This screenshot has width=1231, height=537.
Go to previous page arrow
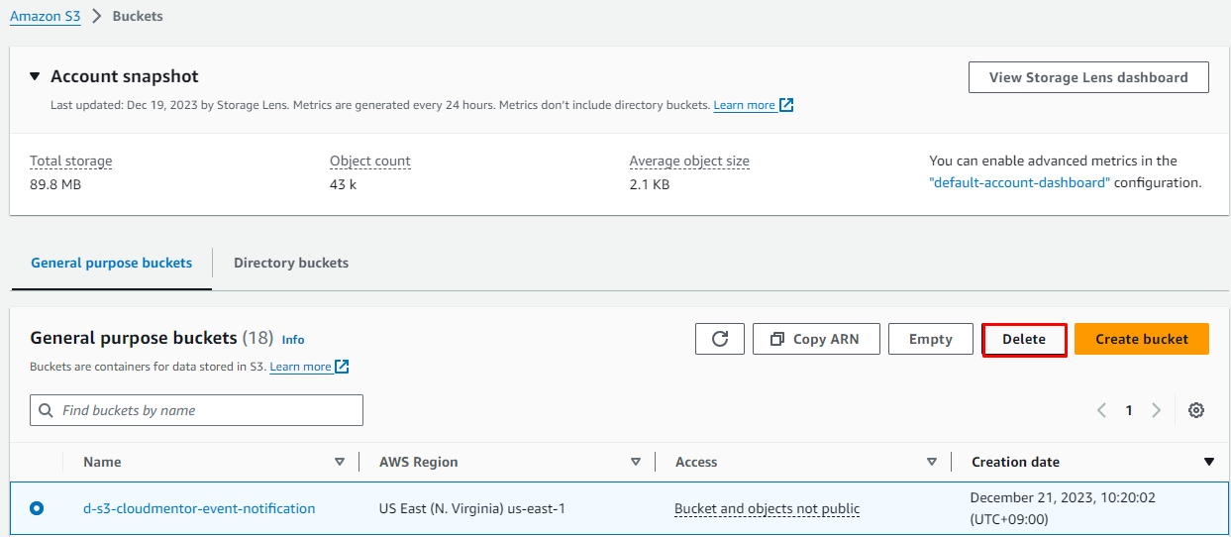[1101, 410]
